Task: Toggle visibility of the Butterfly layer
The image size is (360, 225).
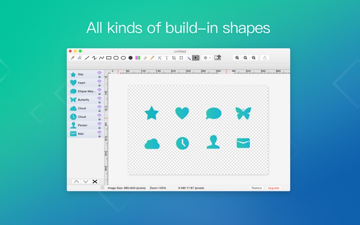Action: 99,98
